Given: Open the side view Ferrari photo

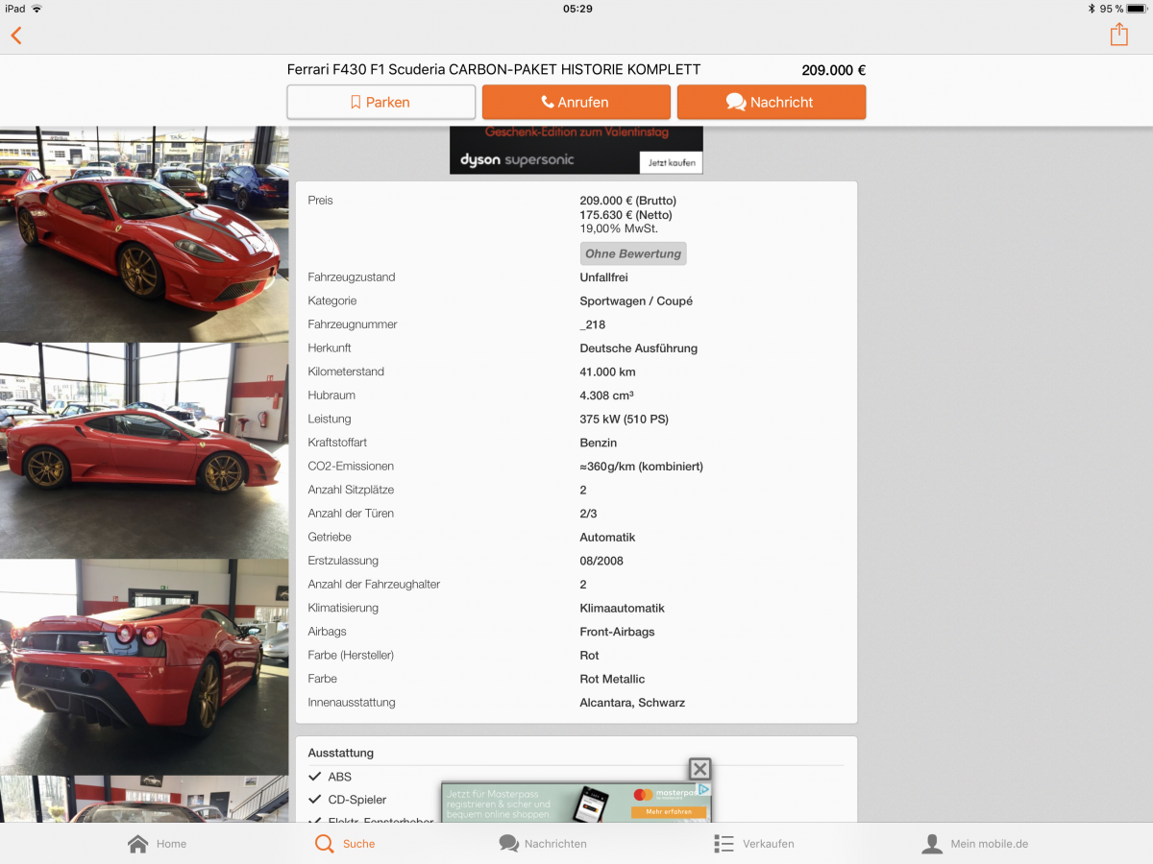Looking at the screenshot, I should point(144,450).
